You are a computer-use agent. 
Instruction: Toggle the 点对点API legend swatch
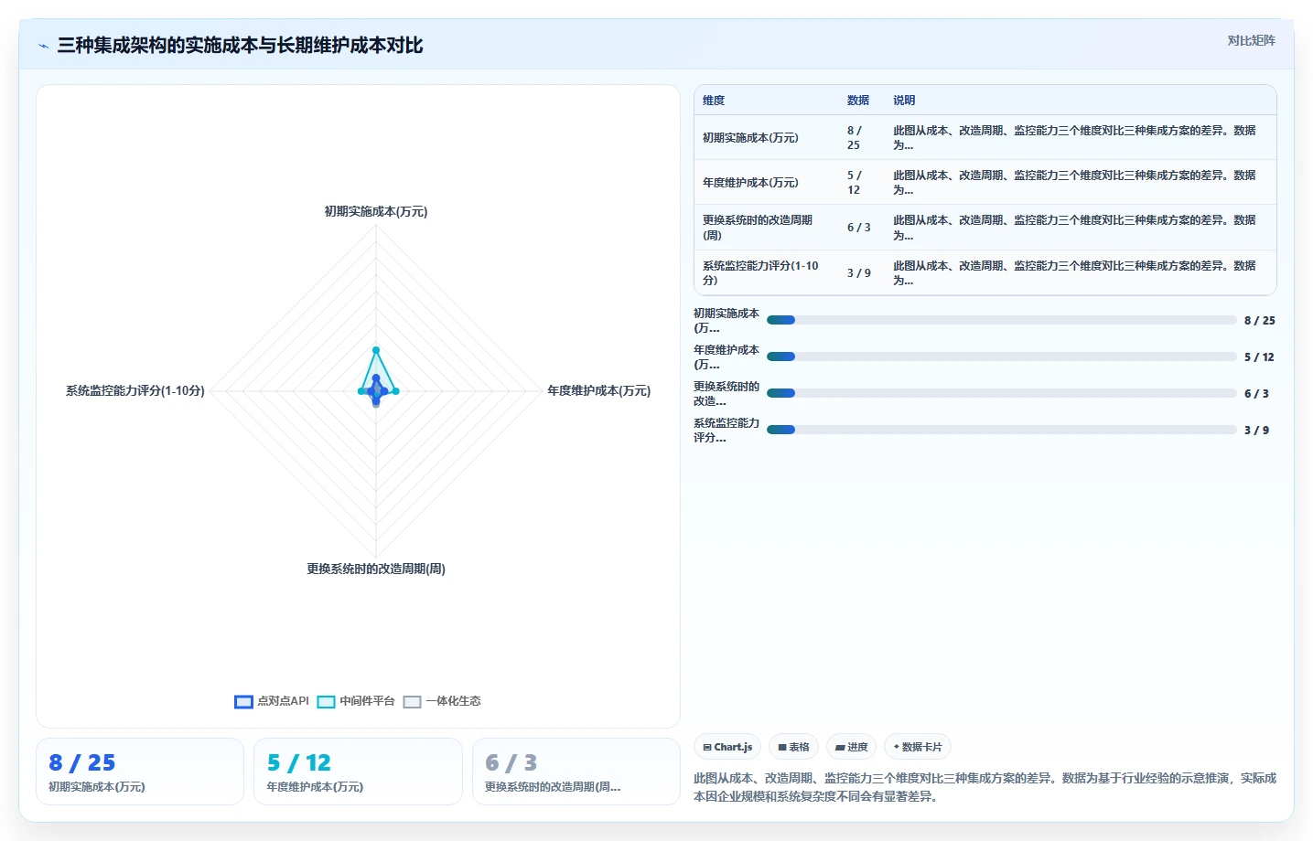coord(243,701)
